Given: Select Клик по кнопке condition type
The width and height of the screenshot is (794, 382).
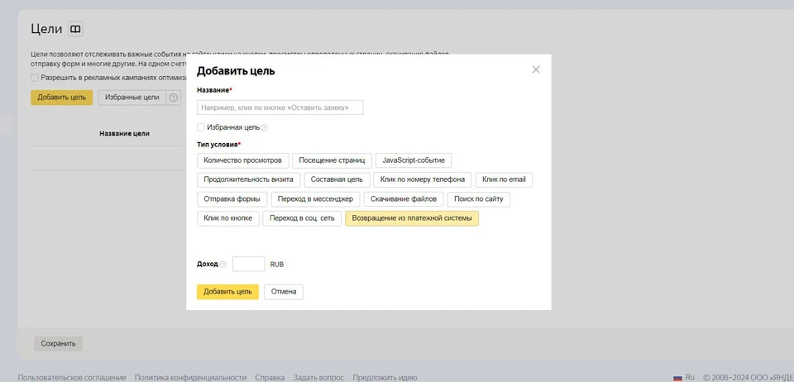Looking at the screenshot, I should pos(228,218).
